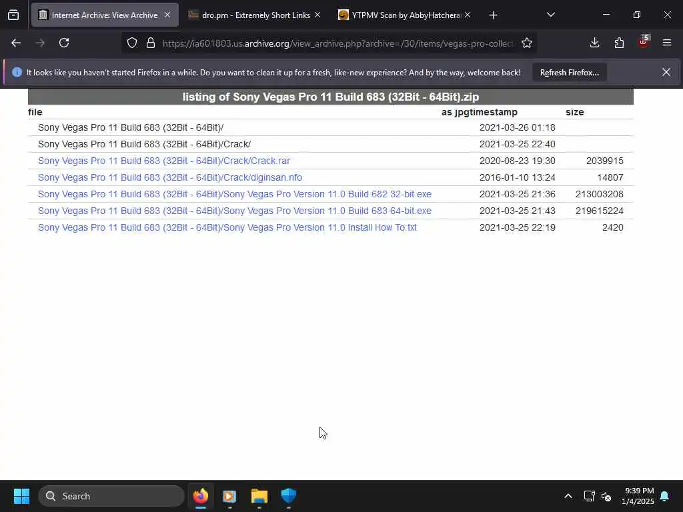683x512 pixels.
Task: Expand the list all tabs dropdown arrow
Action: pos(550,15)
